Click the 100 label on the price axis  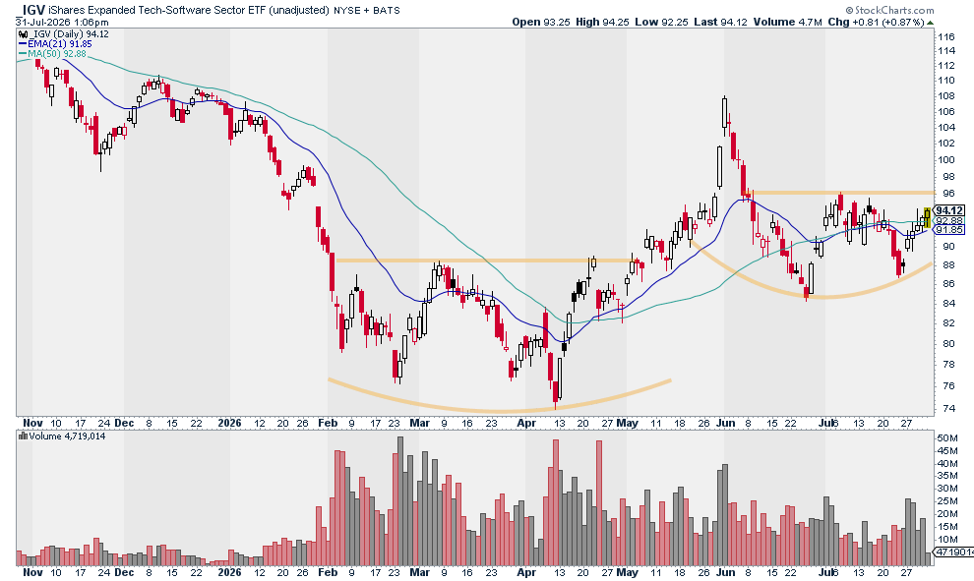946,159
